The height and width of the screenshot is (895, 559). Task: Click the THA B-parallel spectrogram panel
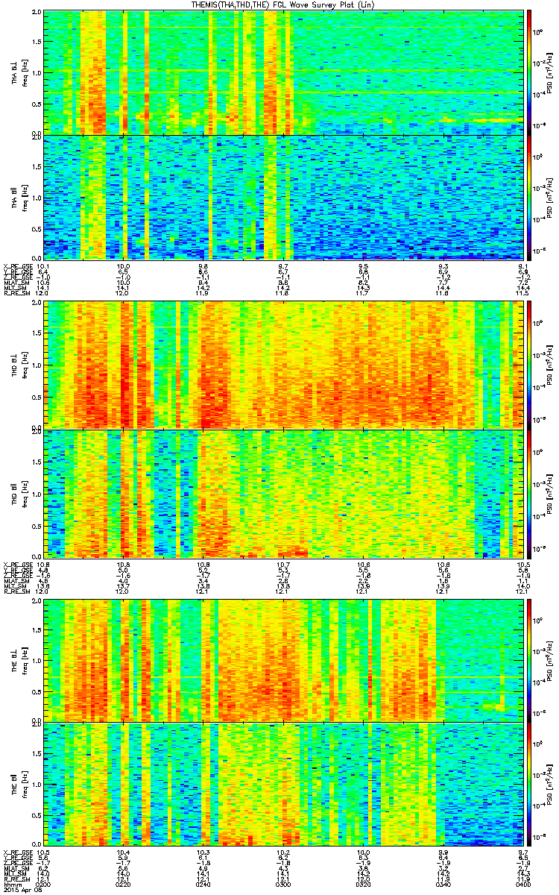[283, 197]
